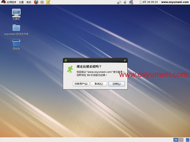Click the date and time clock

click(148, 2)
